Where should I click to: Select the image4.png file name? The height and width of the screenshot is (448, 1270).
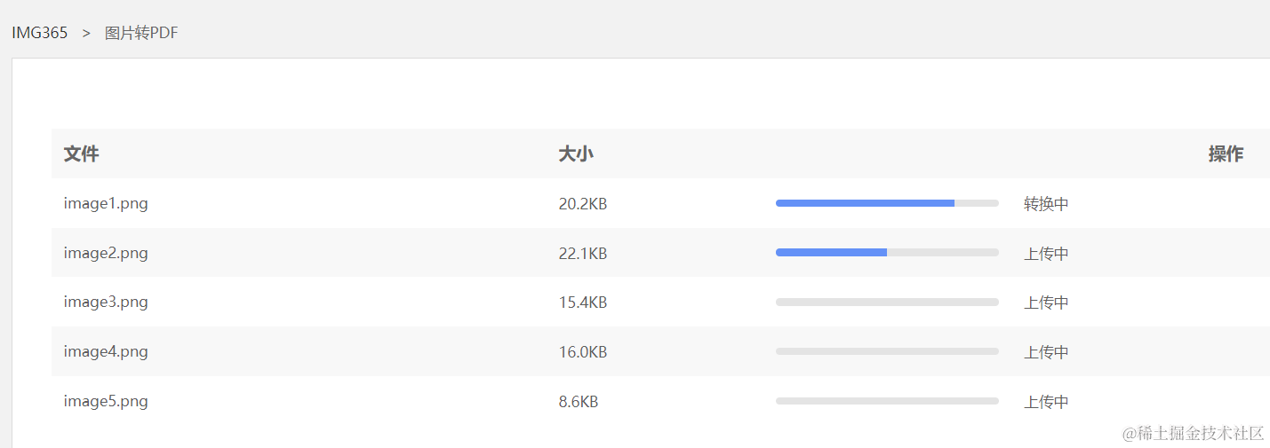106,351
